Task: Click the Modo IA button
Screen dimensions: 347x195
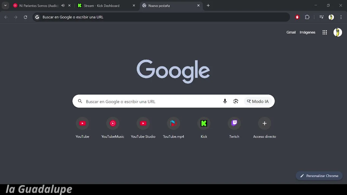Action: 258,101
